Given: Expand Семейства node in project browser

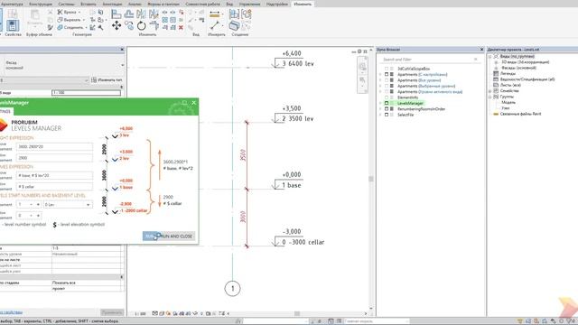Looking at the screenshot, I should (x=490, y=90).
